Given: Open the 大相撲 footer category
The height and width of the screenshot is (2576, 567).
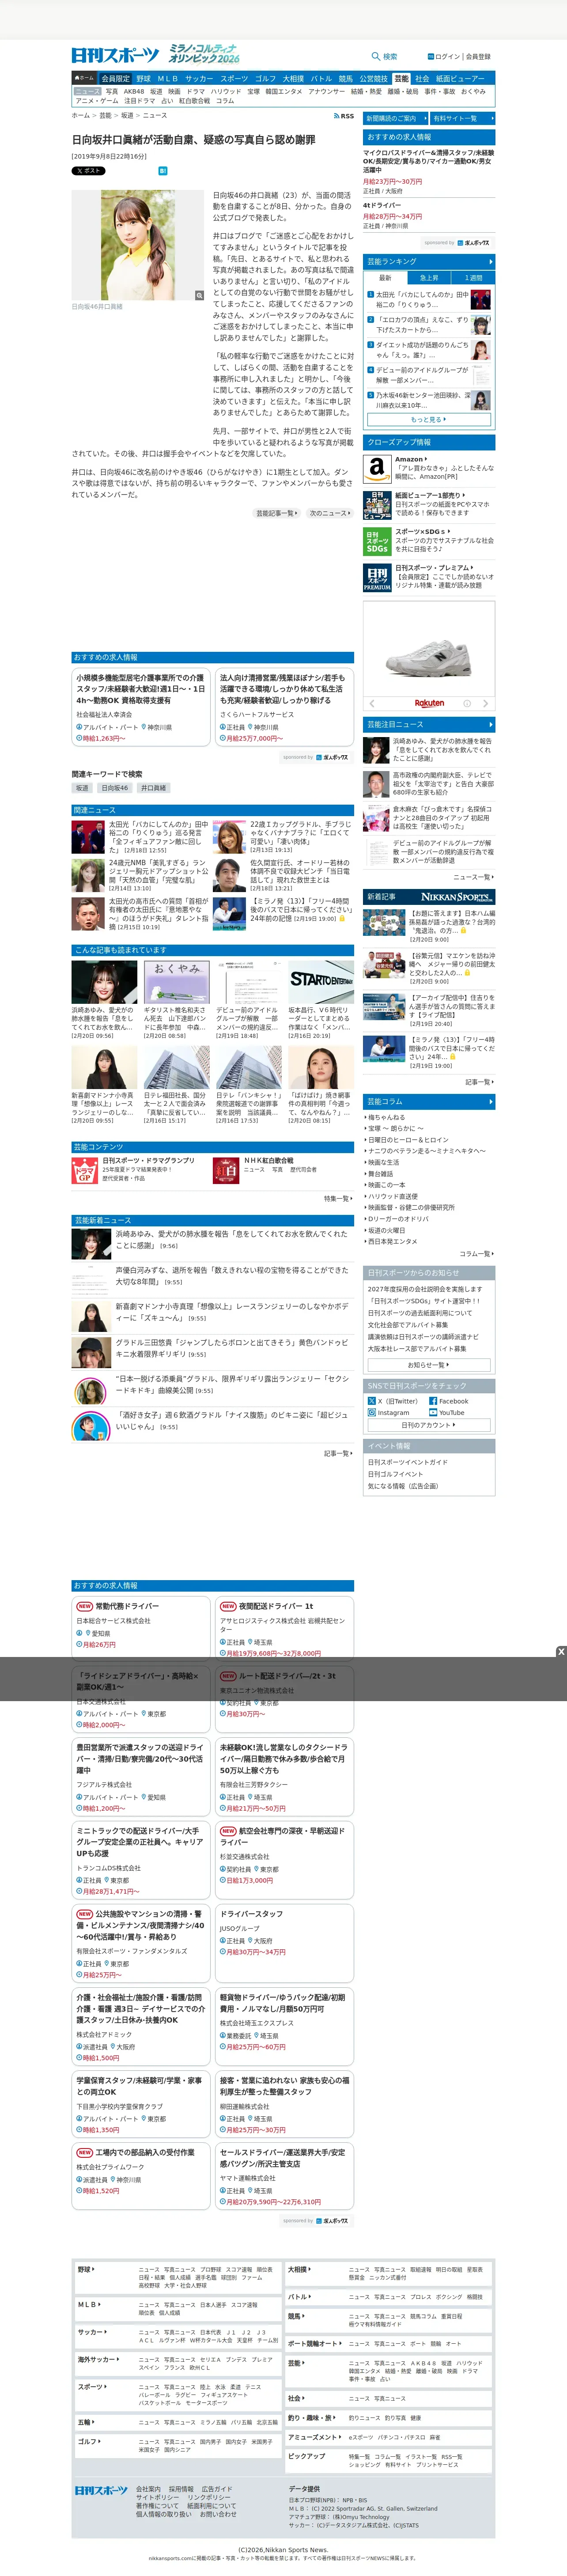Looking at the screenshot, I should (x=299, y=2269).
